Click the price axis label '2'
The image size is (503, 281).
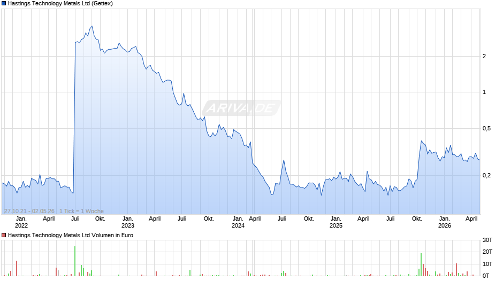tap(484, 57)
